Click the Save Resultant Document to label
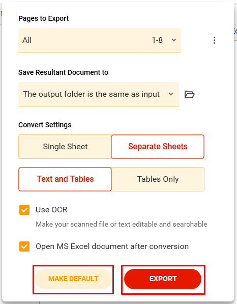The height and width of the screenshot is (304, 237). (63, 72)
